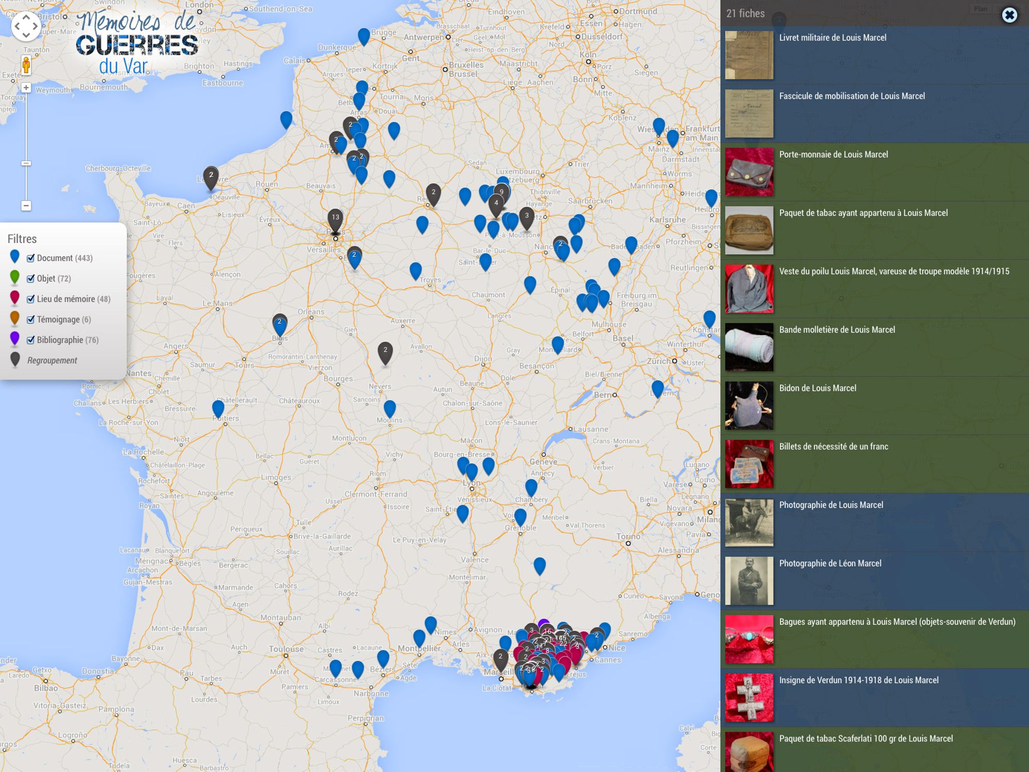The height and width of the screenshot is (772, 1029).
Task: Toggle the Témoignage filter checkbox
Action: pyautogui.click(x=31, y=320)
